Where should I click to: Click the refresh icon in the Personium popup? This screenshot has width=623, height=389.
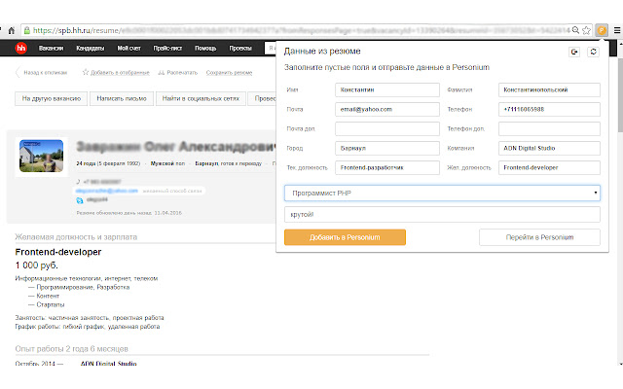click(593, 52)
